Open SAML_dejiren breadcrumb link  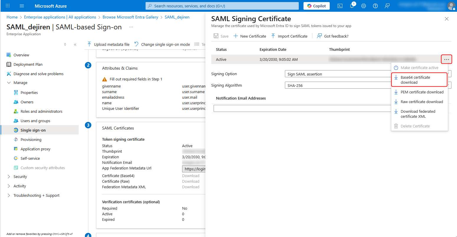pos(177,17)
